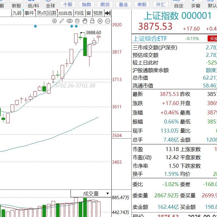Click the 换手 1.59% value

click(x=172, y=174)
